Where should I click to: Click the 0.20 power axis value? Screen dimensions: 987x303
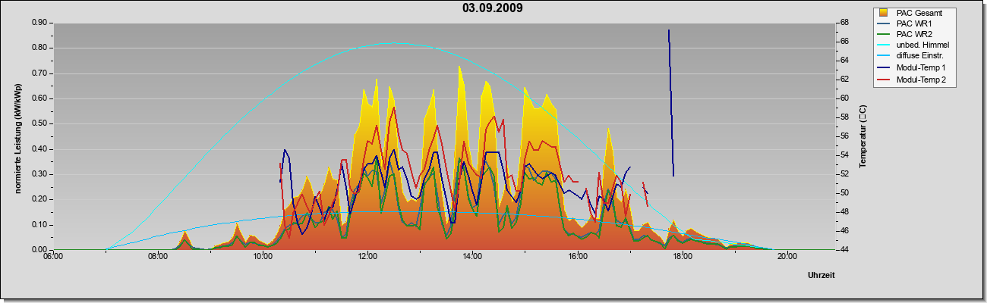[39, 199]
